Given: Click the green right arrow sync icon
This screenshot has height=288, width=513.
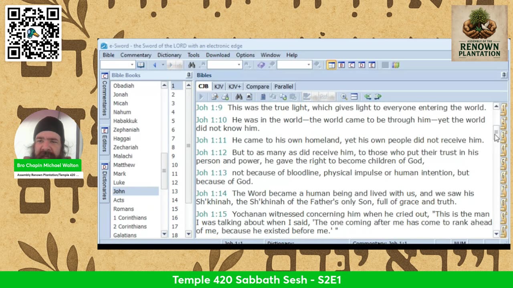Looking at the screenshot, I should pos(378,96).
